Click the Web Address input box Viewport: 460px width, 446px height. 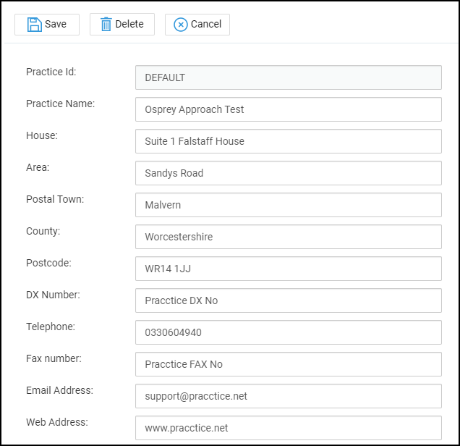coord(288,428)
